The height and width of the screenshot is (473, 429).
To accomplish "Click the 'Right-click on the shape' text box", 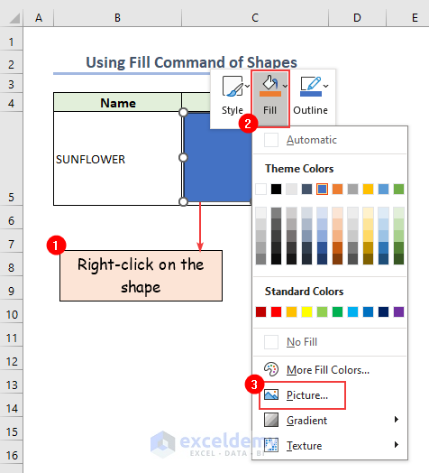I will pyautogui.click(x=141, y=275).
